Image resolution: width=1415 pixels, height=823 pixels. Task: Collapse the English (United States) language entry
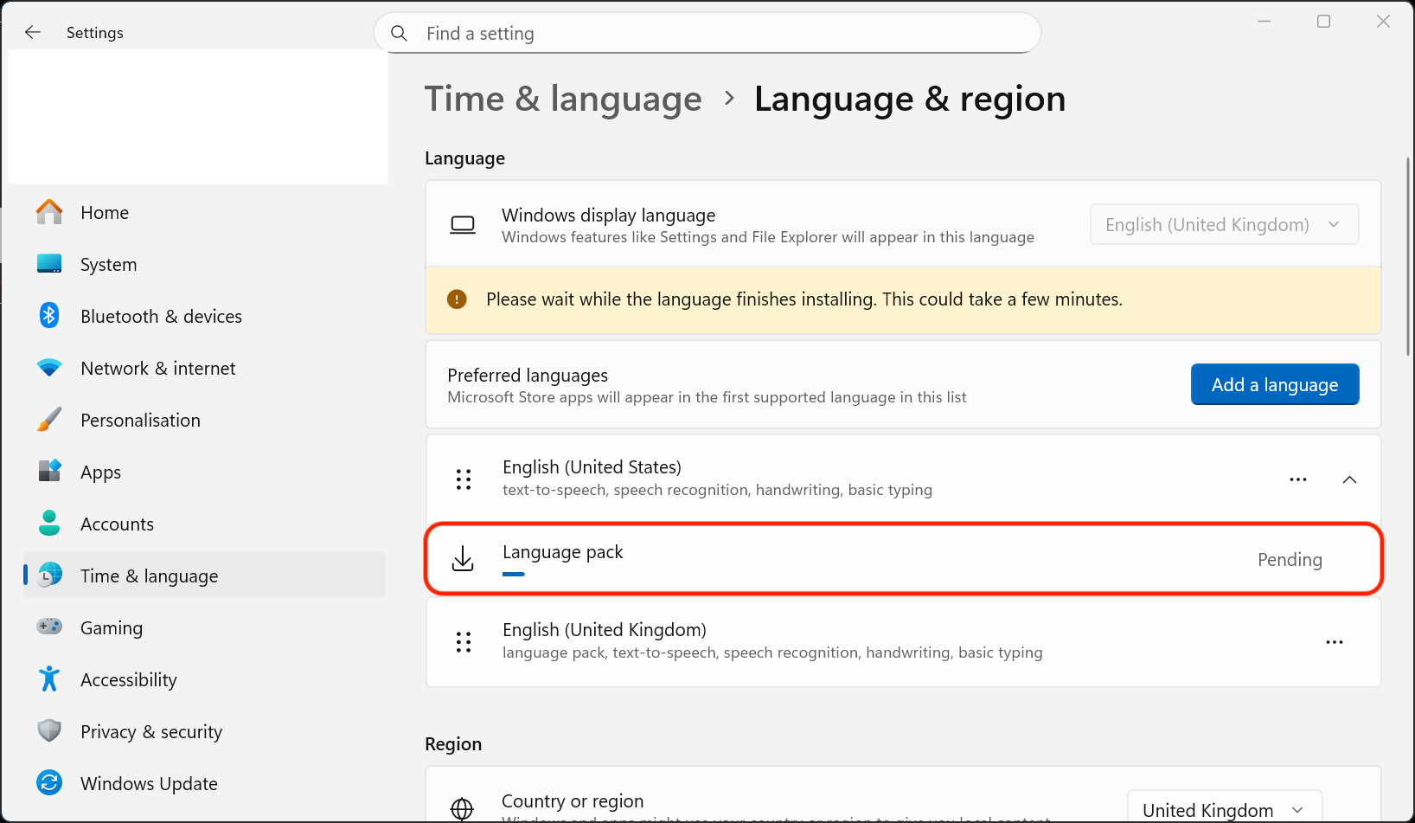click(1349, 479)
